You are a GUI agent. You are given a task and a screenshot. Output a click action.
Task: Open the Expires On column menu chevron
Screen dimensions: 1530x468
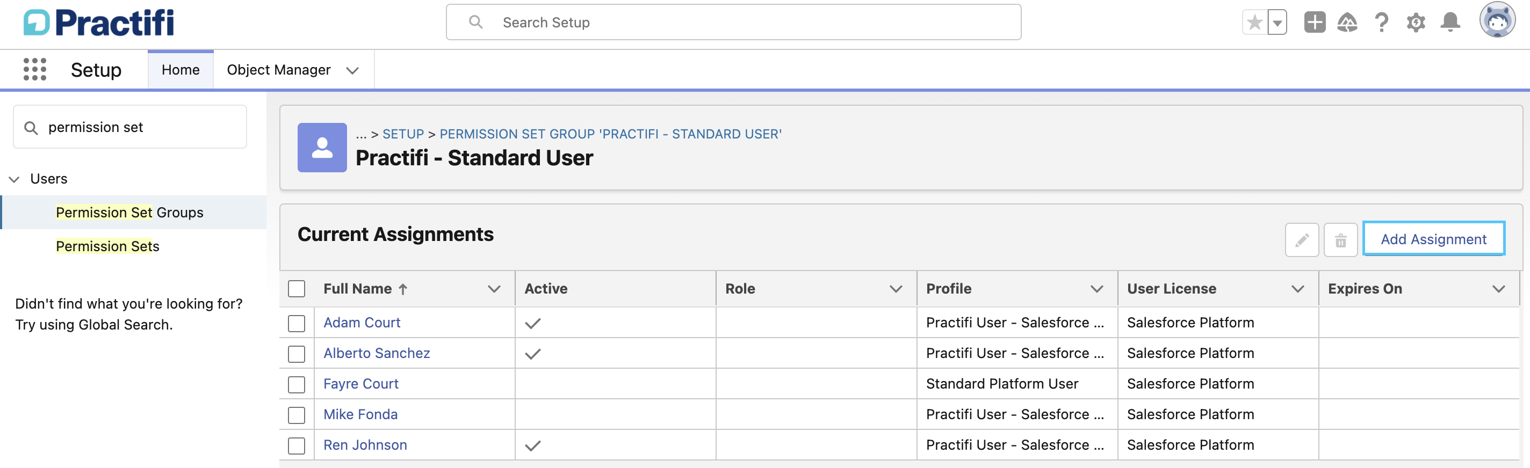coord(1498,289)
